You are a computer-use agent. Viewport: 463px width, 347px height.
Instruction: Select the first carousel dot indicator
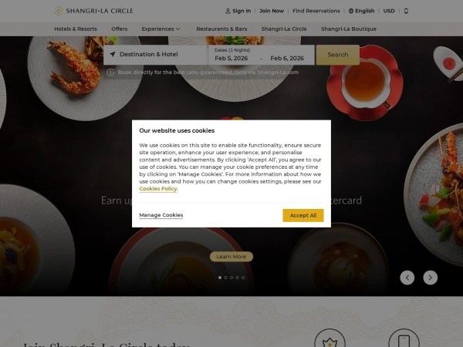220,278
